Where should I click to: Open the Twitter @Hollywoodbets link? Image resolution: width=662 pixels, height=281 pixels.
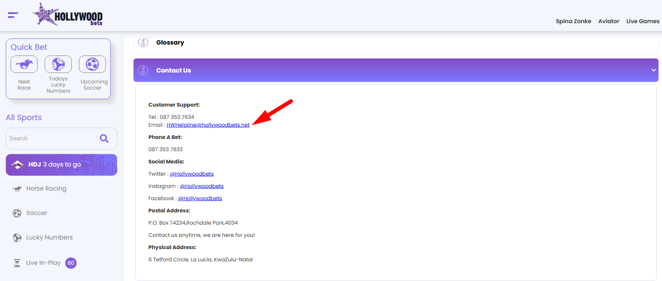point(192,174)
